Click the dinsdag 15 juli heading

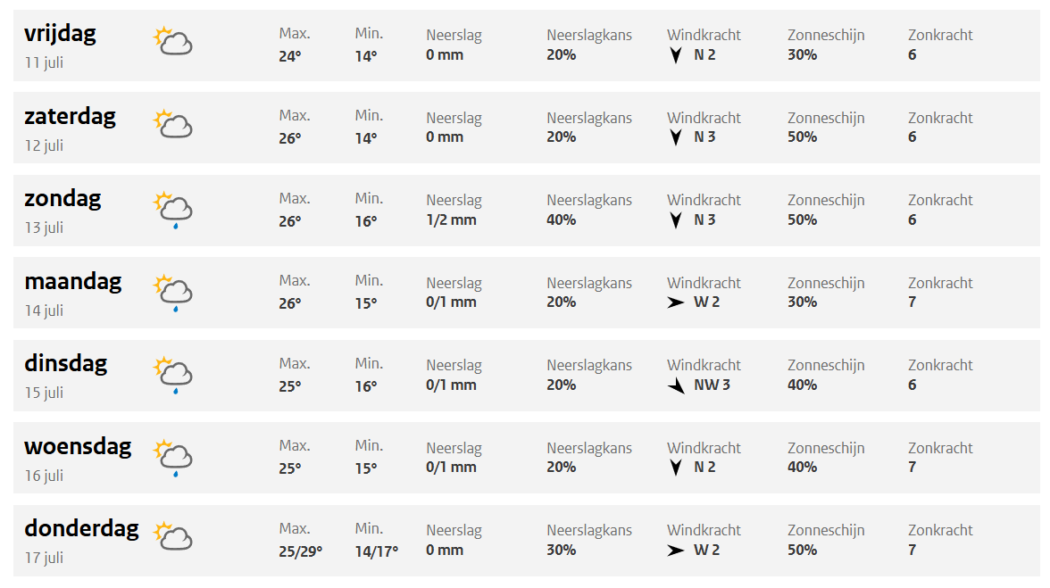tap(65, 364)
